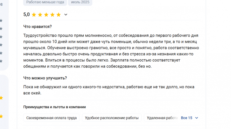Select the "Своевременная оплата труда" benefit chip
The height and width of the screenshot is (129, 231).
point(51,118)
